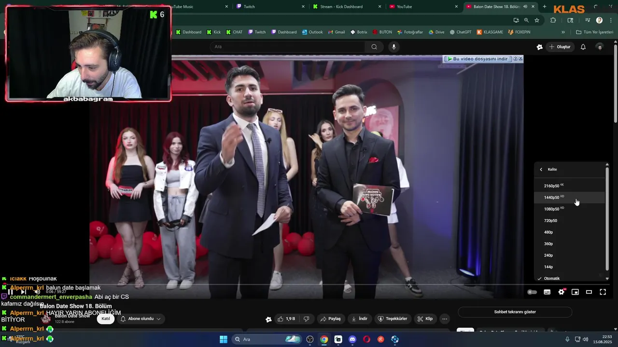Click the Katıl join button
The image size is (618, 347).
[x=106, y=319]
